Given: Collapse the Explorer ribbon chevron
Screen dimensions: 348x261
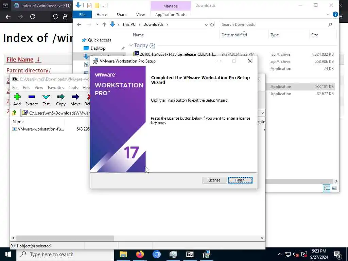Looking at the screenshot, I should (328, 14).
